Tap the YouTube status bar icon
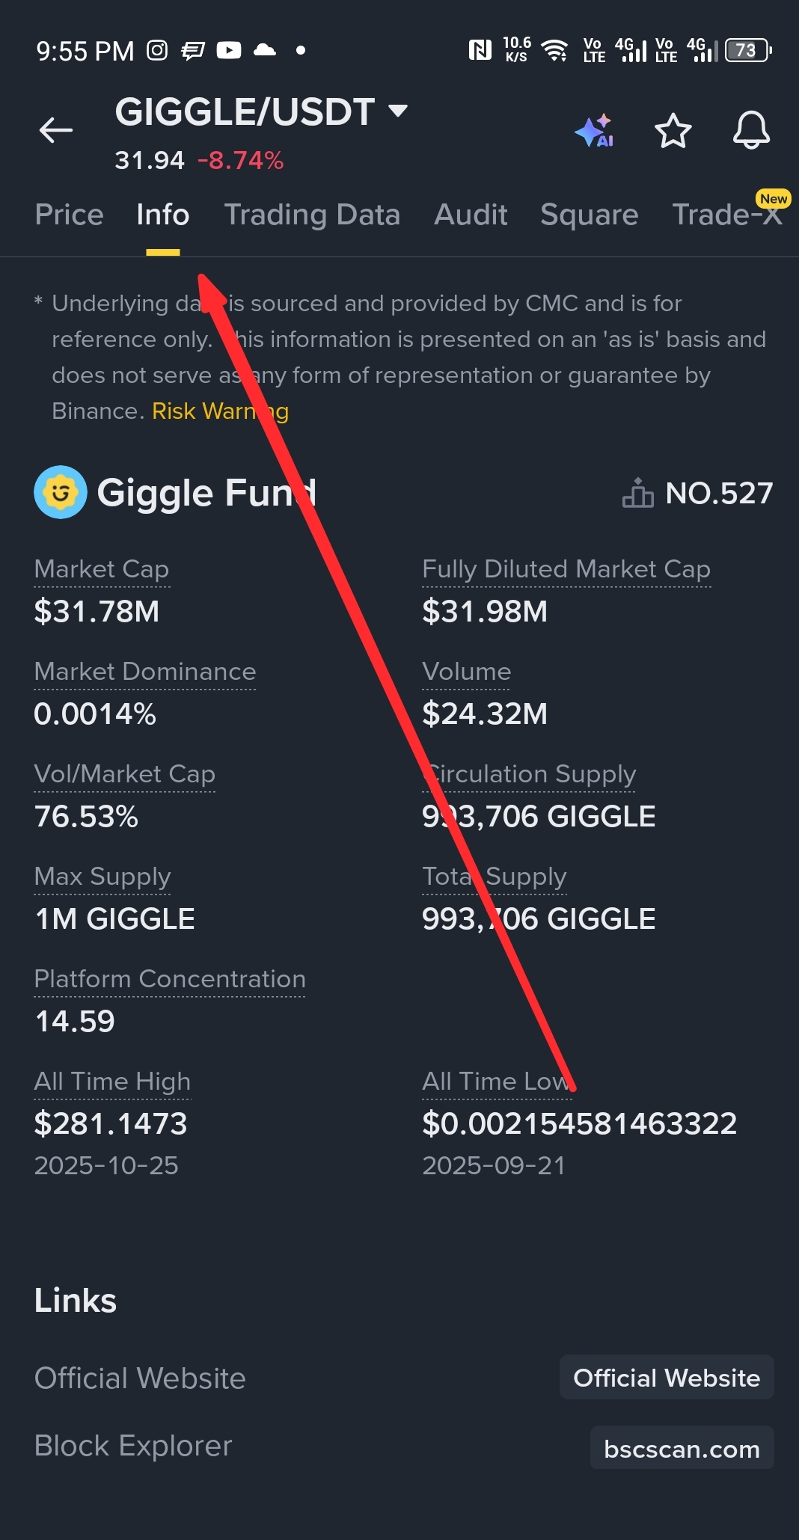This screenshot has width=799, height=1540. [229, 51]
